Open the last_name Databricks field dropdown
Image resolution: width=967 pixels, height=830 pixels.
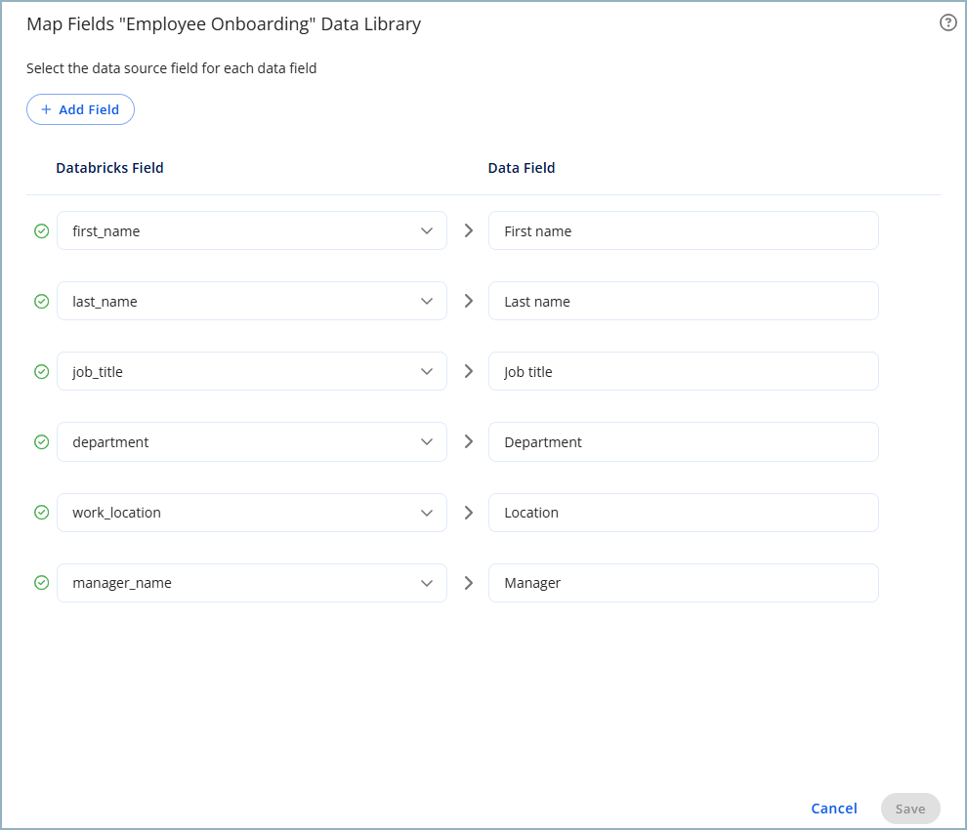pos(426,302)
